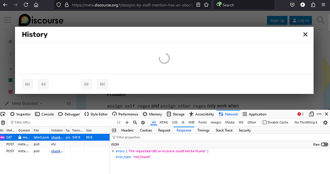Pause network recording
The height and width of the screenshot is (174, 330).
pos(119,123)
